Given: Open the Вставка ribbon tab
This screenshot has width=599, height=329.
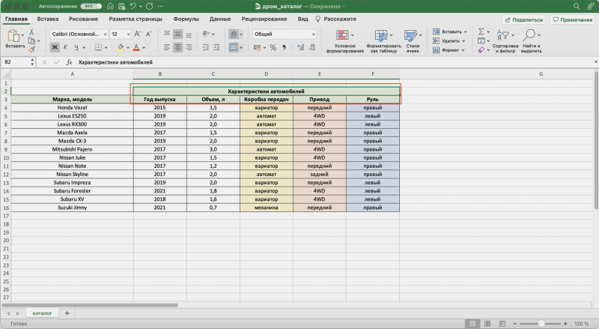Looking at the screenshot, I should tap(48, 19).
